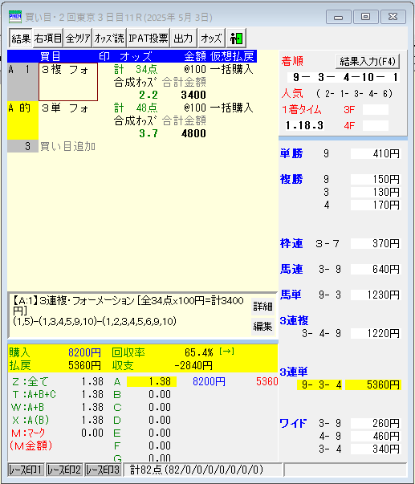Switch to the レース印1 tab

(x=26, y=470)
